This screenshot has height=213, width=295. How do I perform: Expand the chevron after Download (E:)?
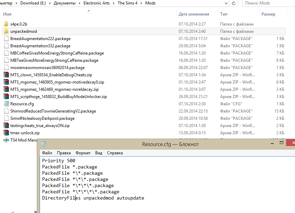point(50,3)
